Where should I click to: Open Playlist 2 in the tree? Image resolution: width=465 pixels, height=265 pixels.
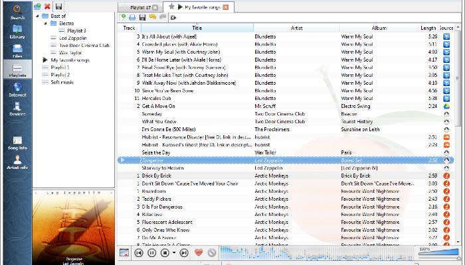pos(60,75)
